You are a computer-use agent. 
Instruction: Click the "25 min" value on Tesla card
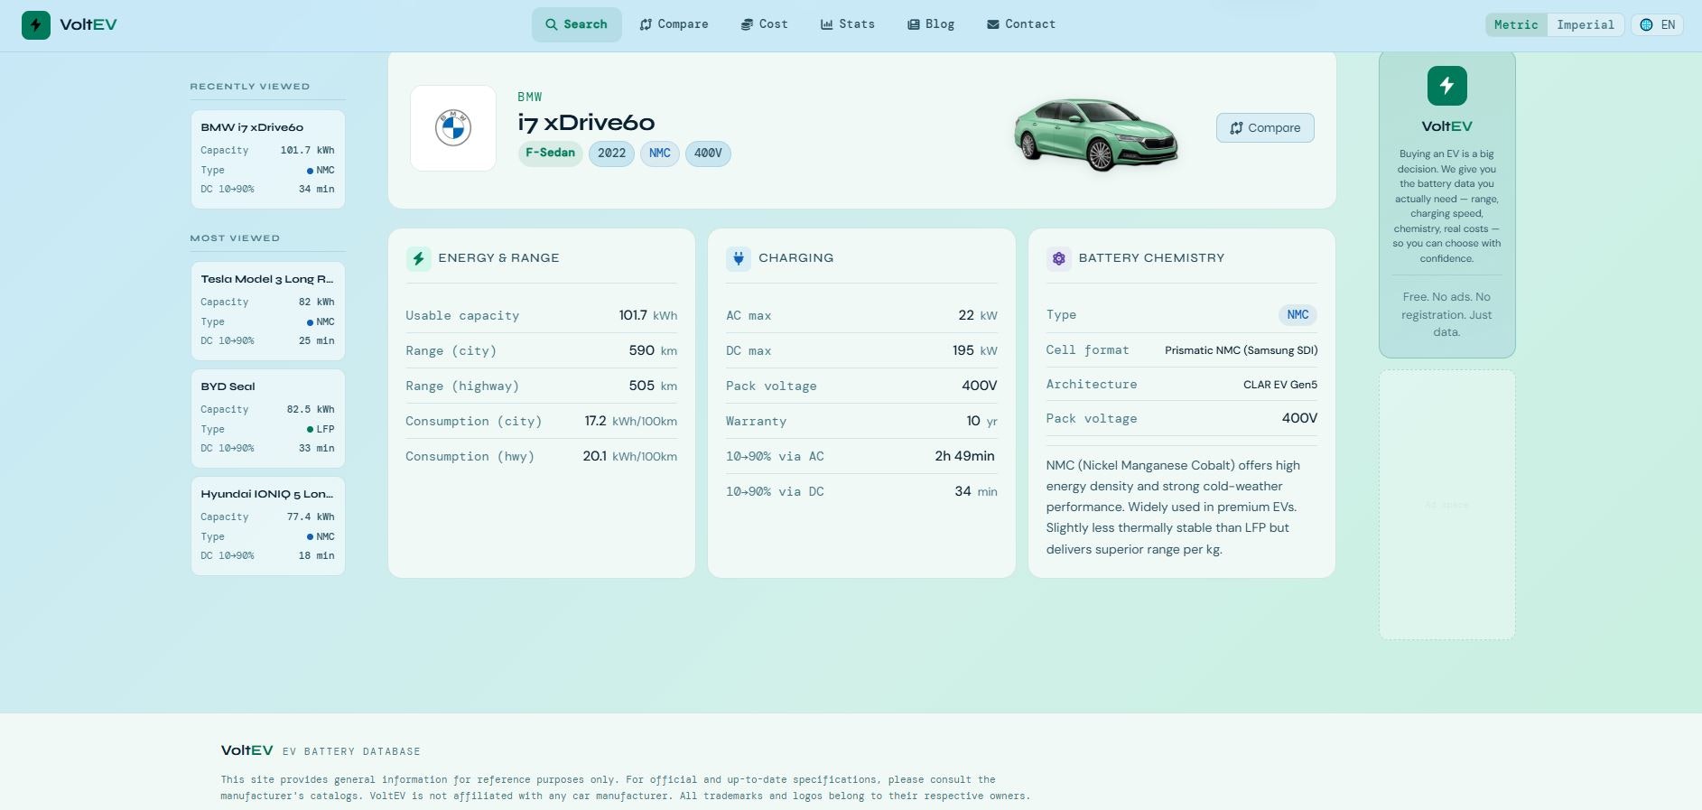click(316, 341)
